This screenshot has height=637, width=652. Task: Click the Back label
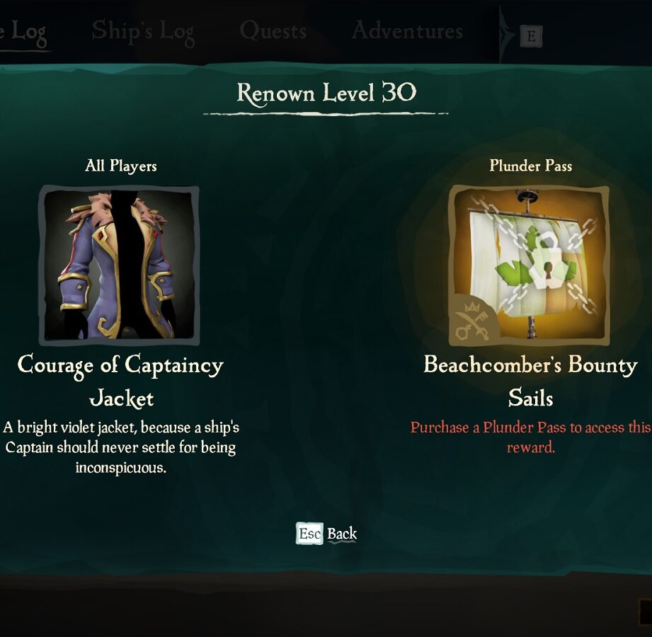tap(342, 534)
